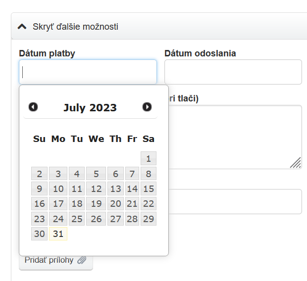Image resolution: width=307 pixels, height=281 pixels.
Task: Select July 23 in the calendar
Action: [x=40, y=219]
